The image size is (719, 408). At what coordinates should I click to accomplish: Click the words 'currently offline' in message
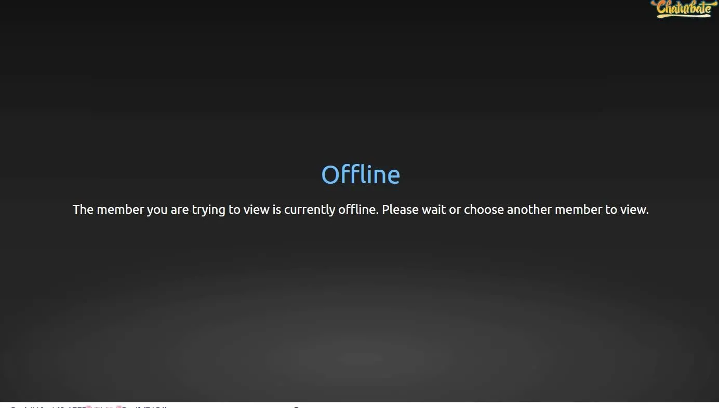[x=331, y=210]
